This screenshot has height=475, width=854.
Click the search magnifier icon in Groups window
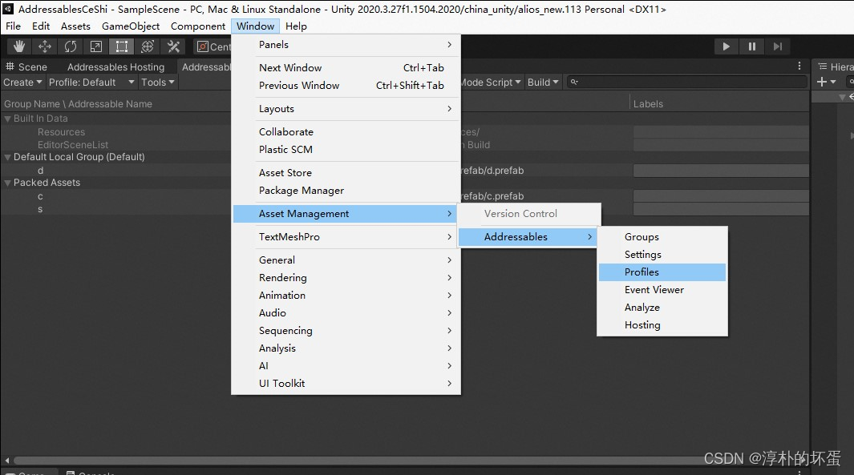(x=573, y=83)
